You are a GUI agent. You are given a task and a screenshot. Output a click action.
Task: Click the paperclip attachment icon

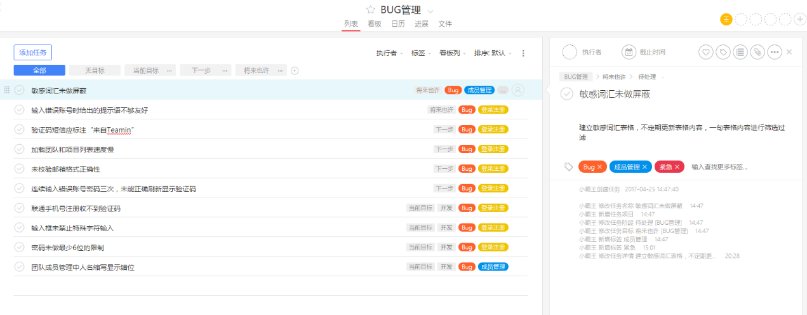coord(757,52)
